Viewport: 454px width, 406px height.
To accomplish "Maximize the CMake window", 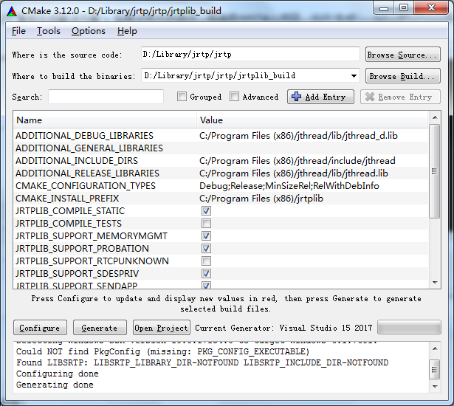I will [x=404, y=8].
